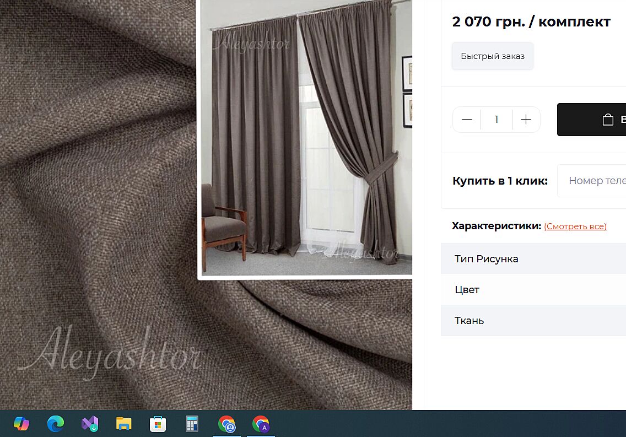Open Copilot from the taskbar
This screenshot has height=437, width=626.
tap(21, 424)
